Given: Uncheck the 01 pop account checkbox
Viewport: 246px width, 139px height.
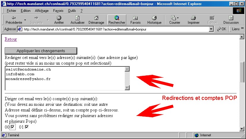Looking at the screenshot, I should click(27, 127).
